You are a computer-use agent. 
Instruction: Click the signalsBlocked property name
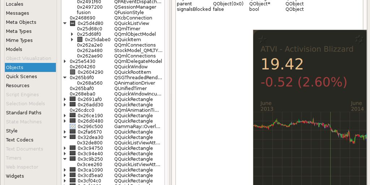tap(194, 9)
